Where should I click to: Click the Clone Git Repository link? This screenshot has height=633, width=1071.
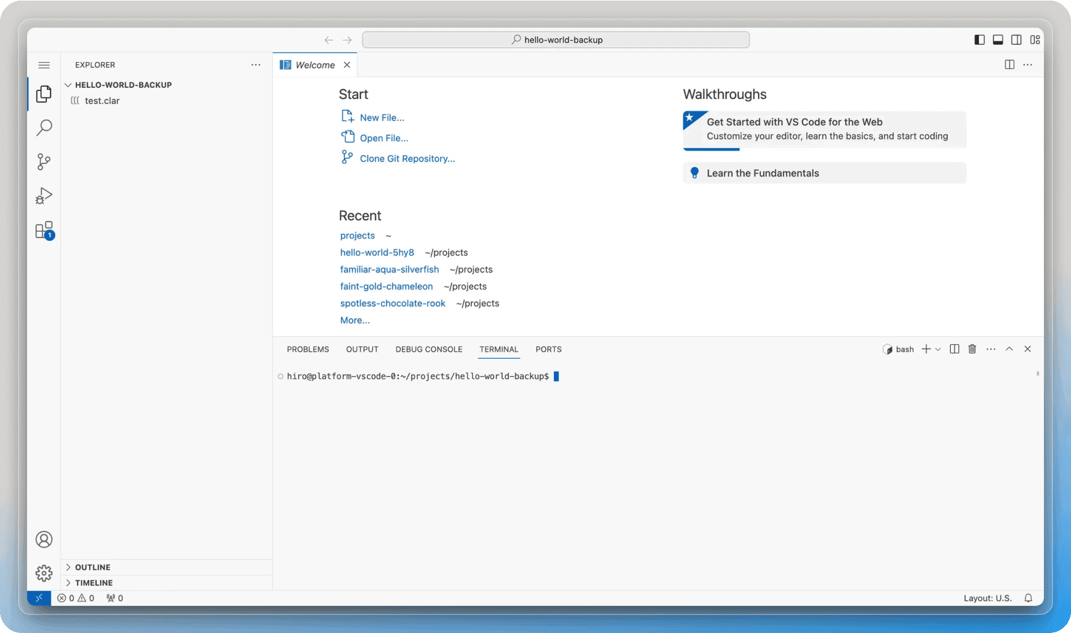coord(407,158)
